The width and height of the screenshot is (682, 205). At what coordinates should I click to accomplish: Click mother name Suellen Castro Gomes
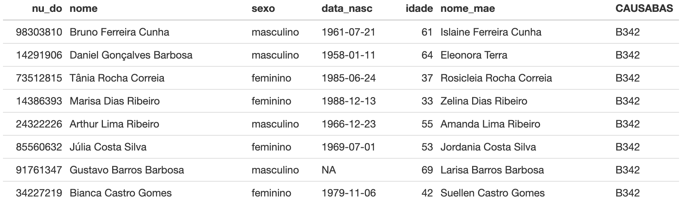point(493,193)
